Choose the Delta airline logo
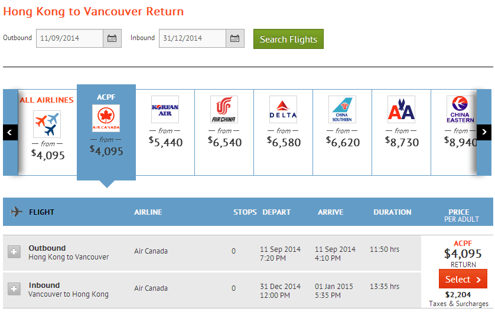 click(283, 109)
